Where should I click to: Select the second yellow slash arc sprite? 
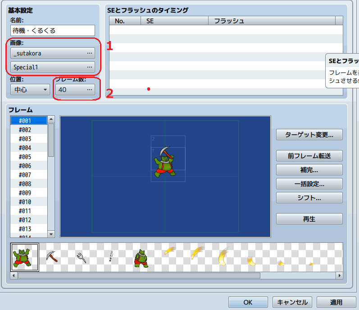[197, 252]
